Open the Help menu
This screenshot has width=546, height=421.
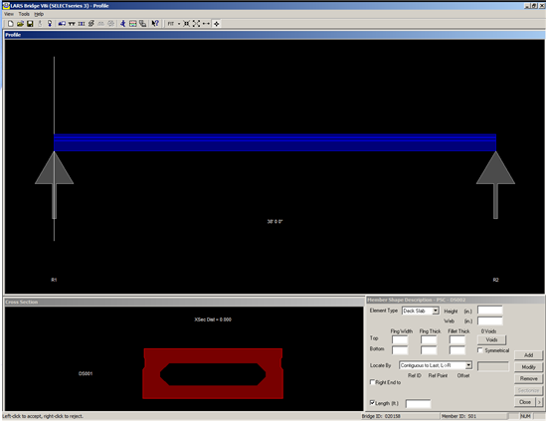pos(39,14)
